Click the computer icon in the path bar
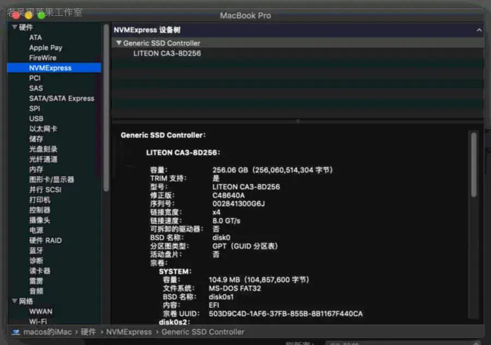 (16, 332)
